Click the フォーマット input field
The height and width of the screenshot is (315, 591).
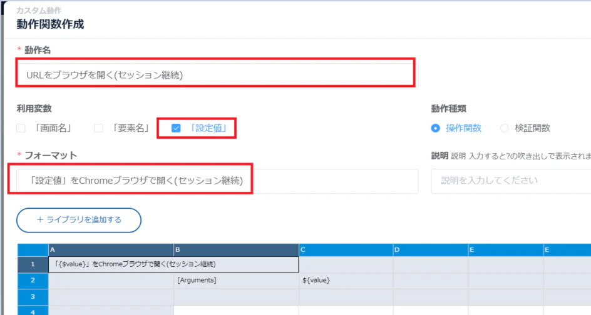pyautogui.click(x=217, y=181)
